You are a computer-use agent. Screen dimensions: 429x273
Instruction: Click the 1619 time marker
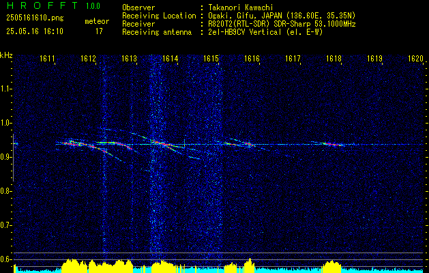[375, 58]
